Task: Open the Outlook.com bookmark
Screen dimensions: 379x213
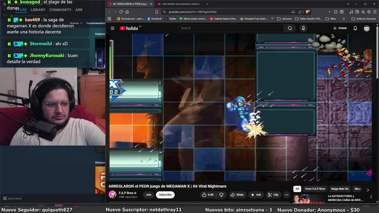Action: (x=130, y=19)
